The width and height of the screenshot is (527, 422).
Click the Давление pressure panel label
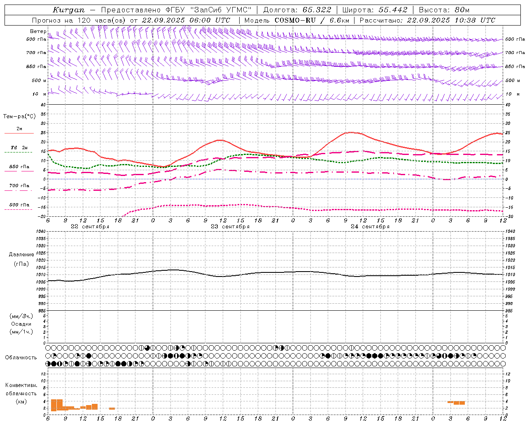[x=21, y=255]
